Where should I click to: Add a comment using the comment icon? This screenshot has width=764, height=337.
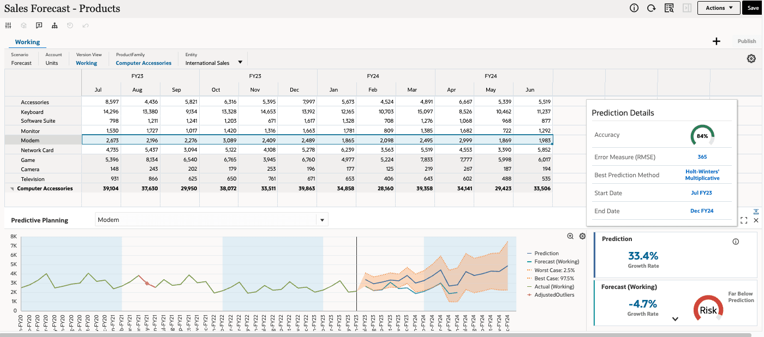(x=38, y=25)
